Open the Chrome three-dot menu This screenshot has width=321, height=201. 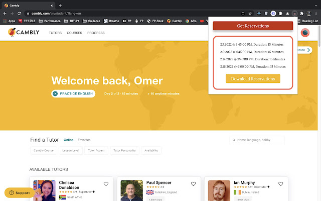click(x=316, y=14)
